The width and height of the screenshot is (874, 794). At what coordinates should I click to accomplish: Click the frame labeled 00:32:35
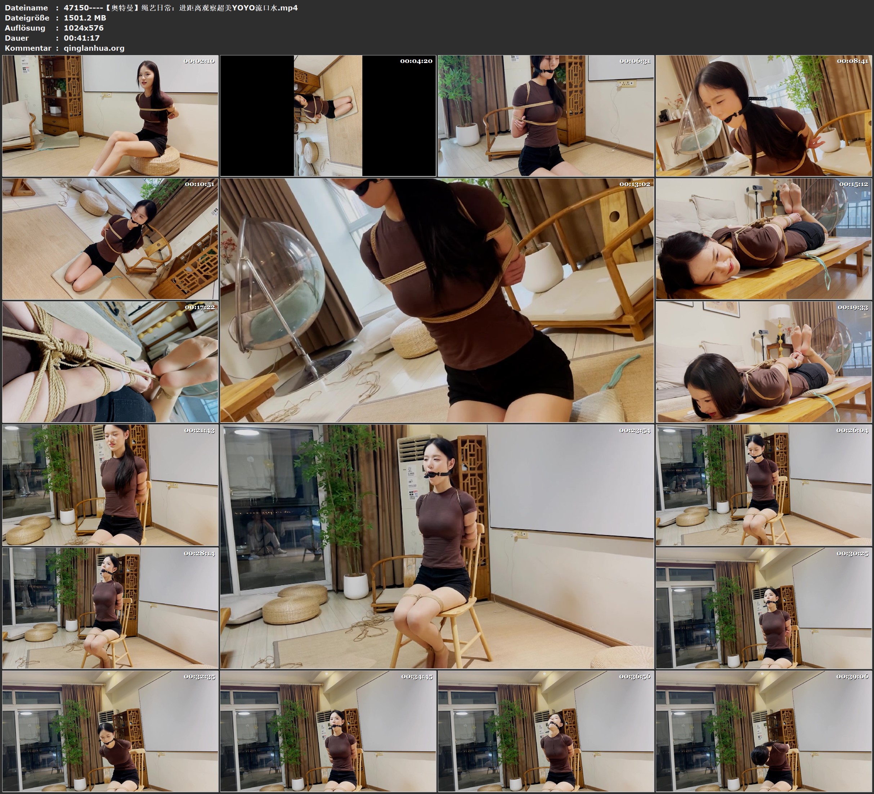(x=110, y=731)
